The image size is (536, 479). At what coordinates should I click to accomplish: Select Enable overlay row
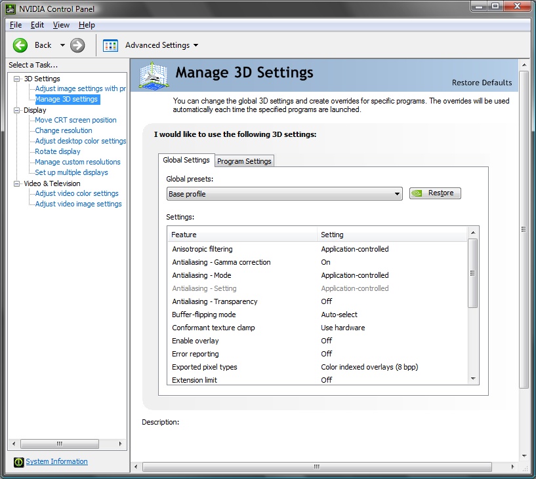(x=318, y=341)
